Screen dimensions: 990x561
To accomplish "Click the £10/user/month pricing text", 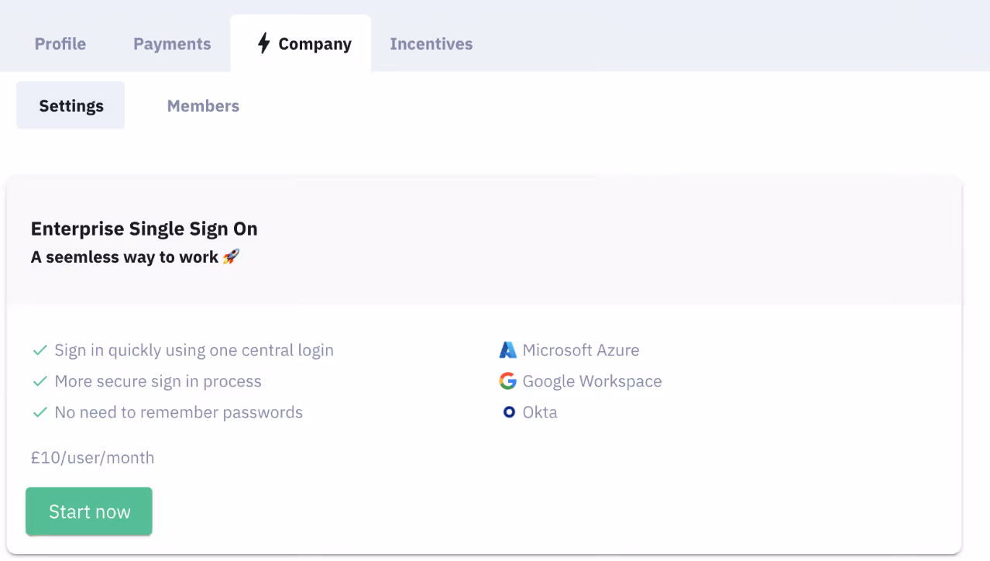I will 92,457.
